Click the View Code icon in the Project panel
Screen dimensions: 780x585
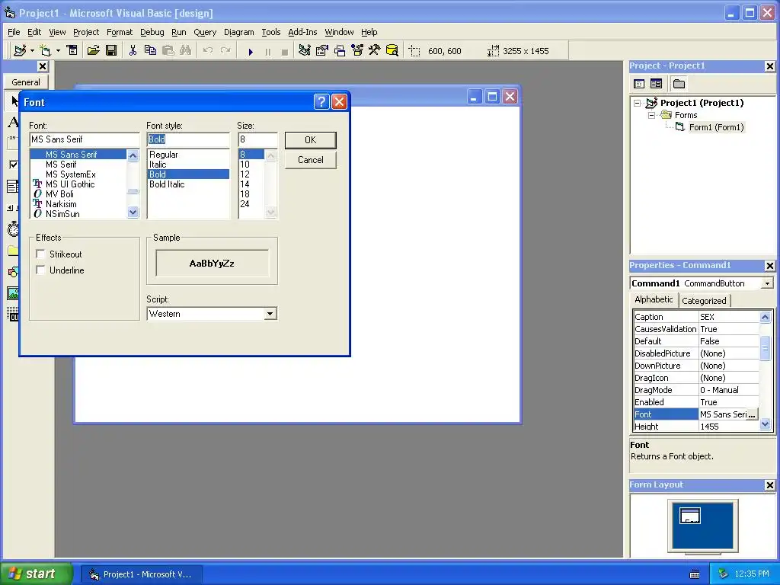(x=639, y=84)
